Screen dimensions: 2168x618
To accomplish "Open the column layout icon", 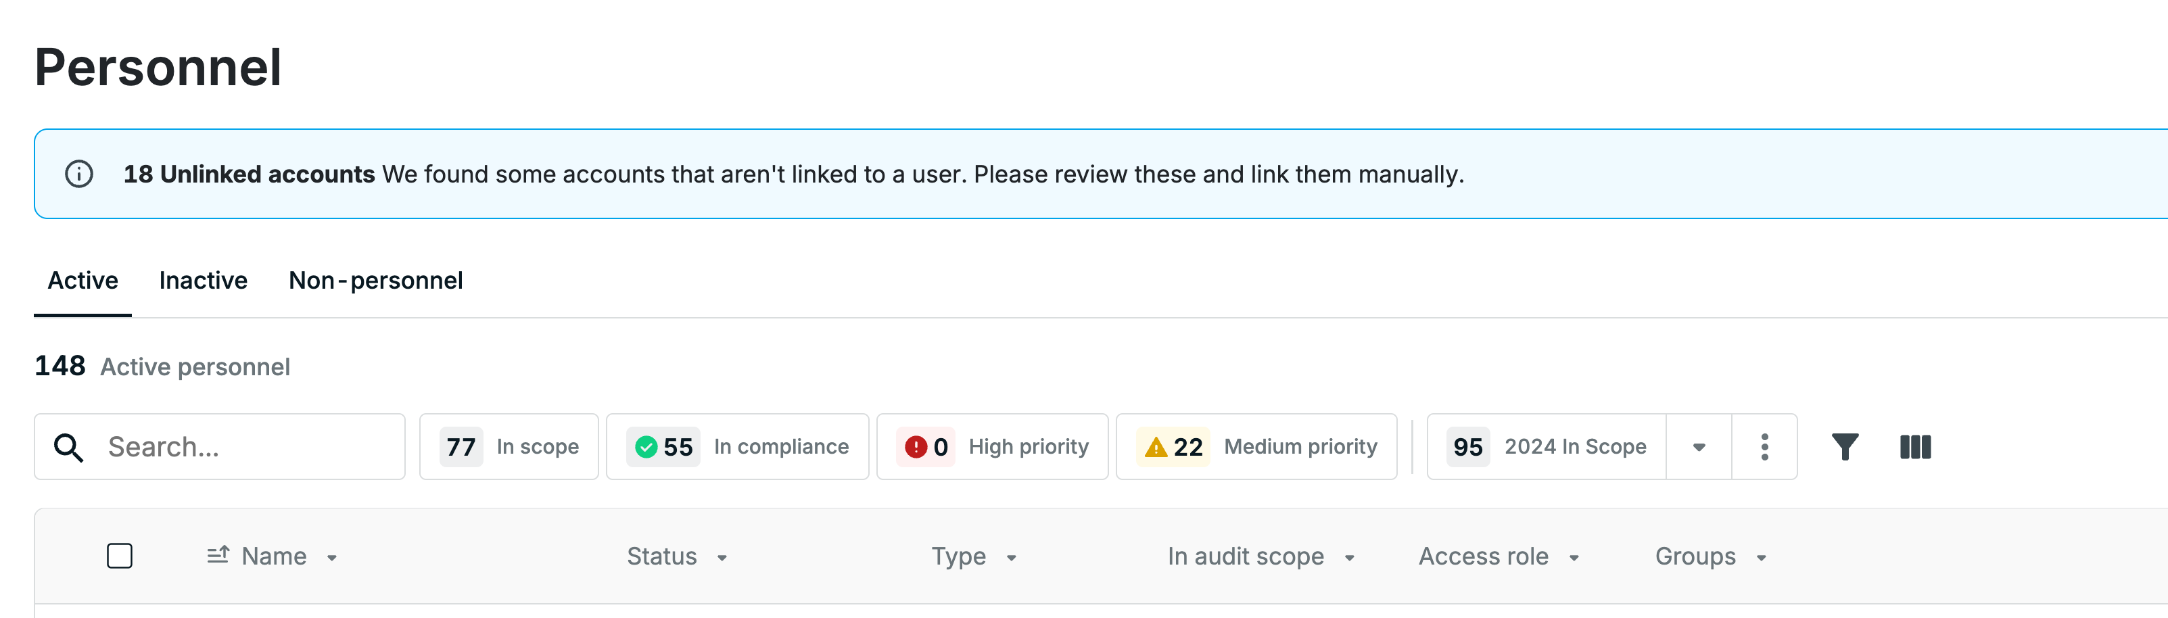I will [1916, 447].
